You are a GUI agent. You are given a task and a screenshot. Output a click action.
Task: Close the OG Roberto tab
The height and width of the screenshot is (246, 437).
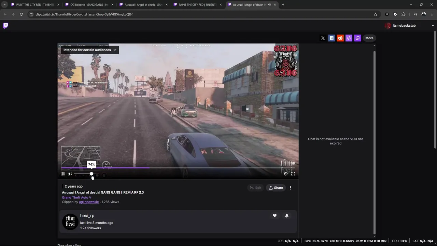click(112, 5)
